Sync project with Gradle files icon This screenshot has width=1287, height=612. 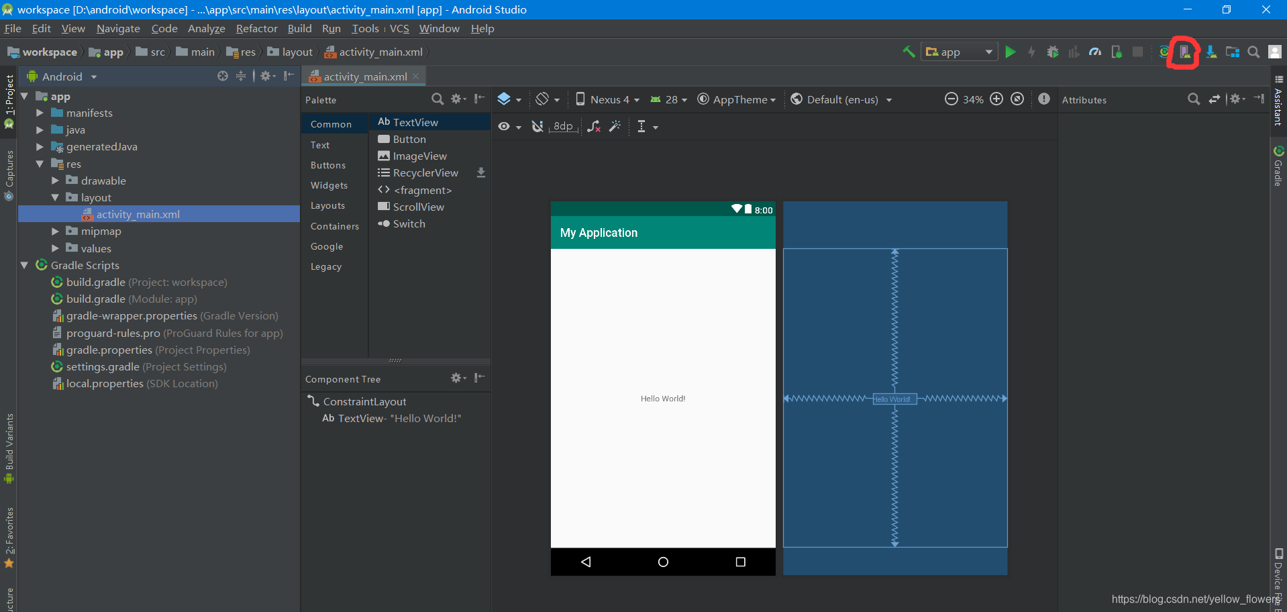pos(1164,52)
